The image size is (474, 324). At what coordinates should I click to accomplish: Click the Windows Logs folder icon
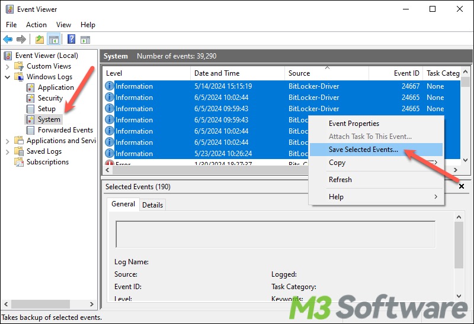[19, 77]
